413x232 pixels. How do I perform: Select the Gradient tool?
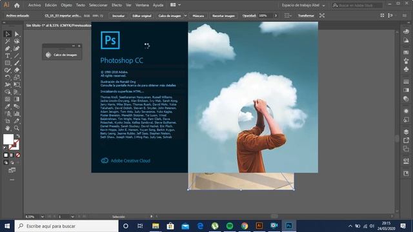tap(17, 99)
